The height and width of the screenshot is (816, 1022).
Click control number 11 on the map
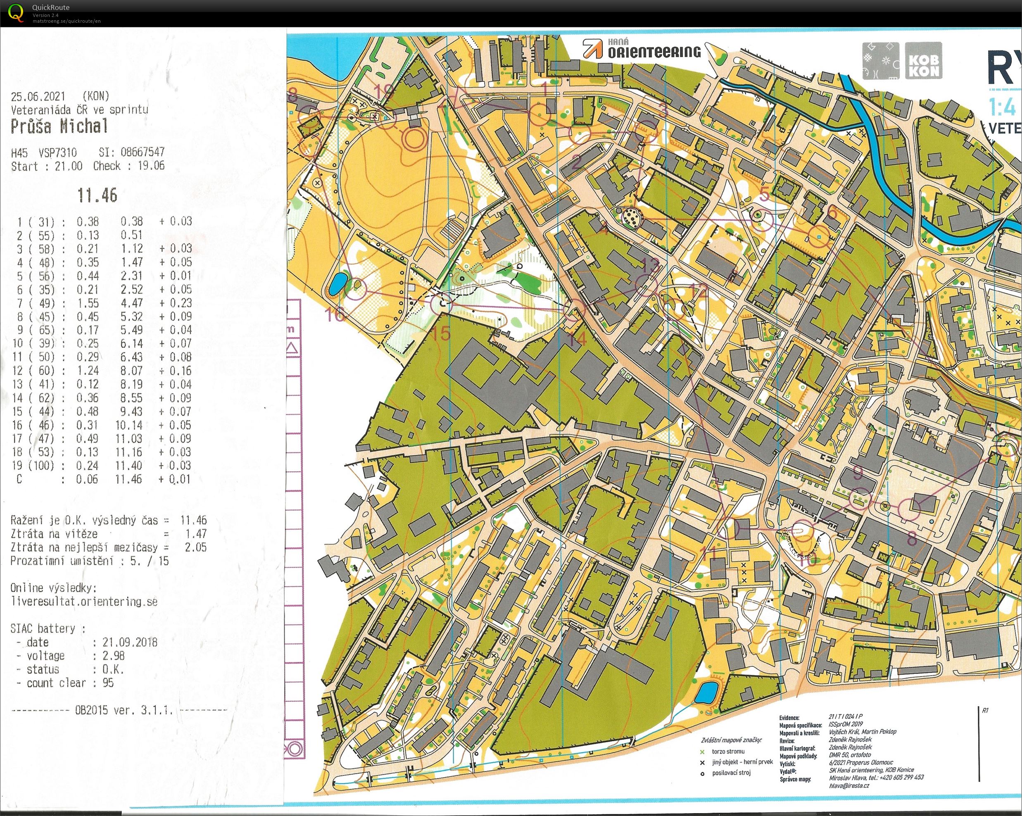point(709,553)
